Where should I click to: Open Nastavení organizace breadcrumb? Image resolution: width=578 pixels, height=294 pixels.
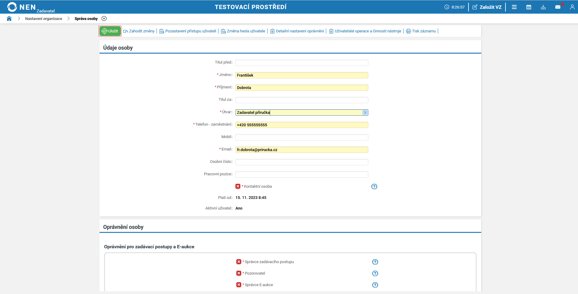[43, 19]
